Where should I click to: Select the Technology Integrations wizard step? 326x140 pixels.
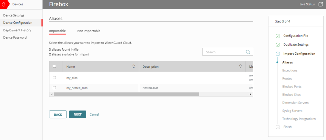click(299, 119)
